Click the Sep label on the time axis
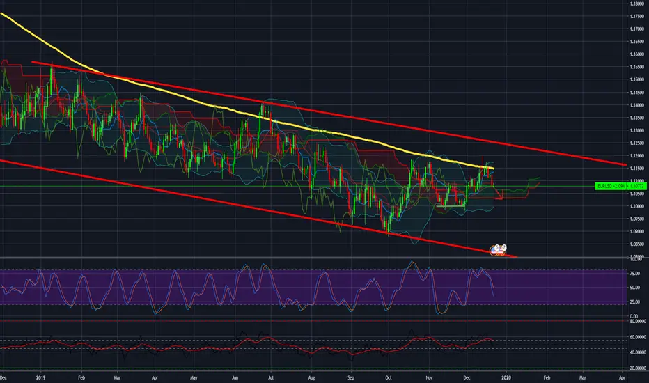Viewport: 649px width, 383px height. (x=350, y=377)
